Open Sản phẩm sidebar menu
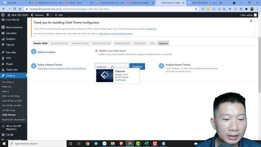The image size is (261, 147). [13, 33]
